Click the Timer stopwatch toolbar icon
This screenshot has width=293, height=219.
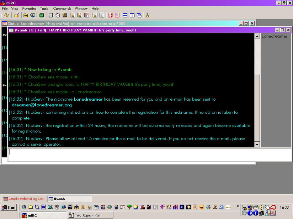click(58, 15)
